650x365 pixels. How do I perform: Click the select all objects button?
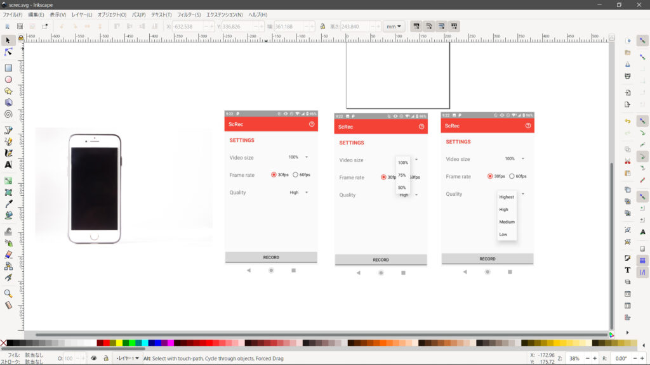pos(8,27)
